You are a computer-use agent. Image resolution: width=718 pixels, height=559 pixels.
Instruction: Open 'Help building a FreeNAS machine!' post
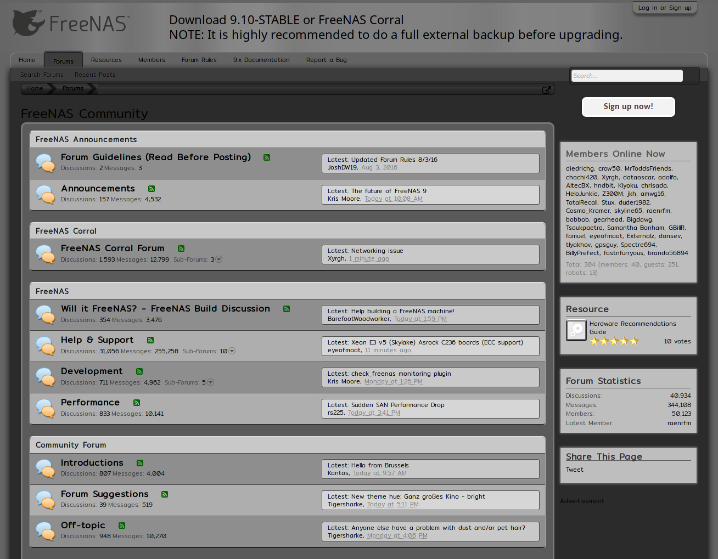403,311
